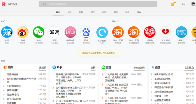
Task: Open 知乎 item 如何看待罗志祥凌晨 5 点
Action: (69, 92)
